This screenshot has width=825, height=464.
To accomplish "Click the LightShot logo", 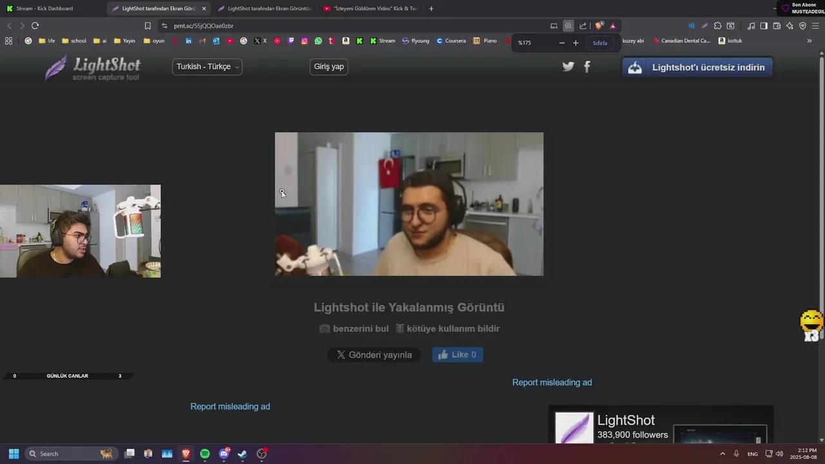I will click(93, 68).
